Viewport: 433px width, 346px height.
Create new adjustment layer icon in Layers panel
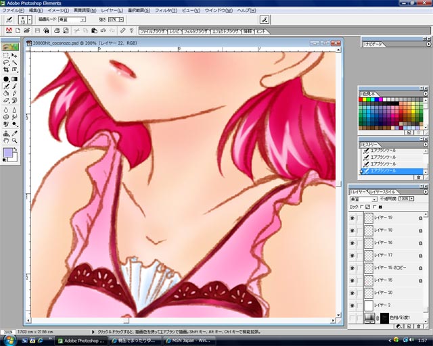[398, 326]
